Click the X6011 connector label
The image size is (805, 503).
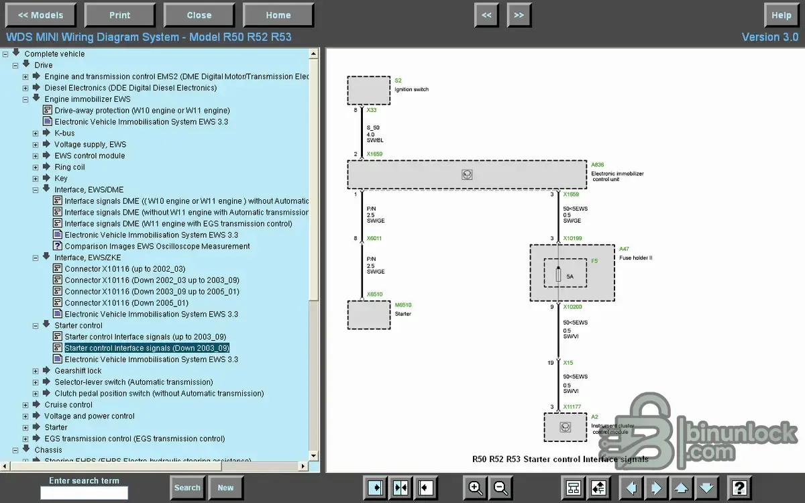tap(374, 238)
